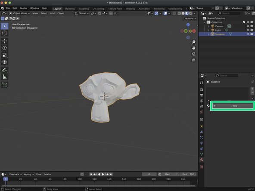
Task: Expand the Camera item in outliner
Action: click(x=208, y=26)
